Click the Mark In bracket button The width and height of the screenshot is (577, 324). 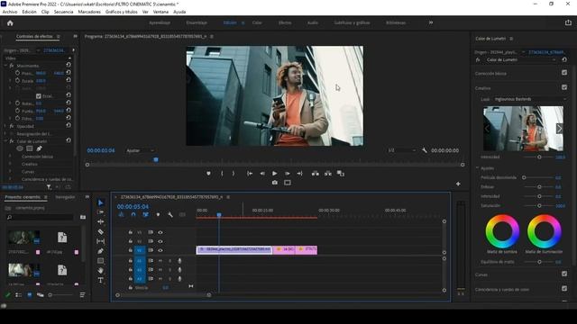pos(222,174)
